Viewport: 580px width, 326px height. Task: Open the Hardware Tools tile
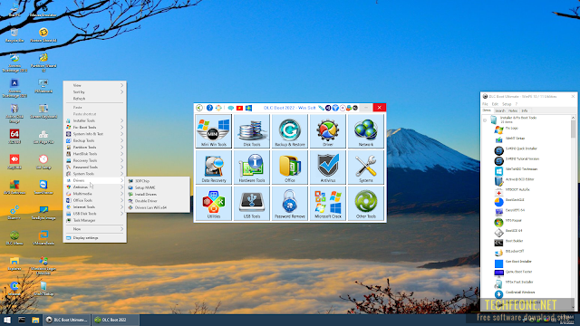(x=252, y=167)
